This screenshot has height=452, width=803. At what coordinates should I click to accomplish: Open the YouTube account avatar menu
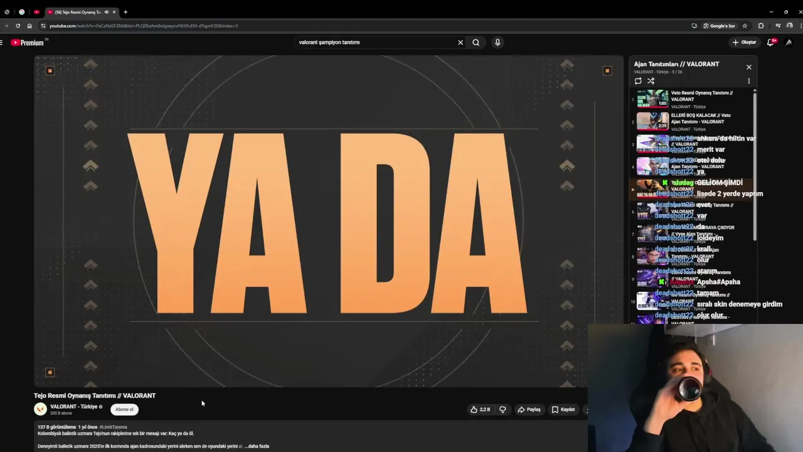pos(789,42)
